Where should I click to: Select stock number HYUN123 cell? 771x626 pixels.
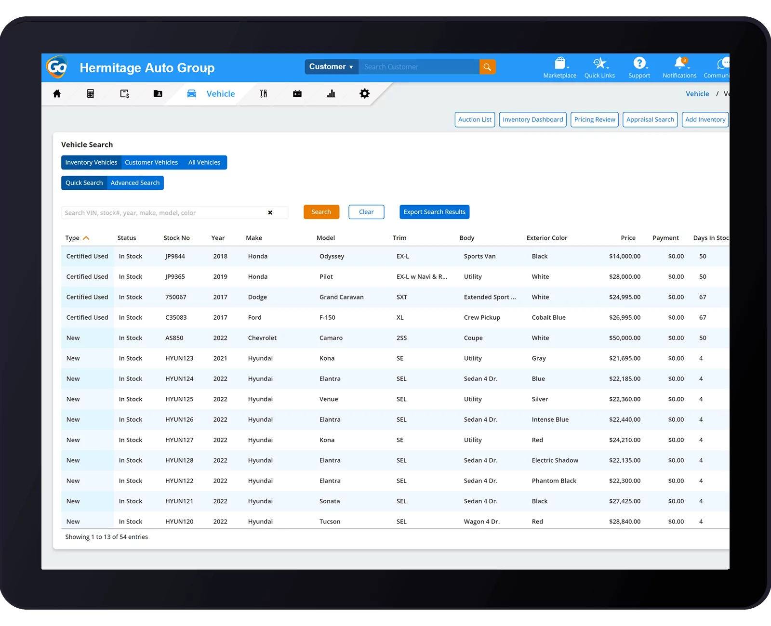179,358
